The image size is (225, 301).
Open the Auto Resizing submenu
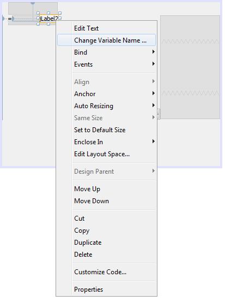point(106,106)
